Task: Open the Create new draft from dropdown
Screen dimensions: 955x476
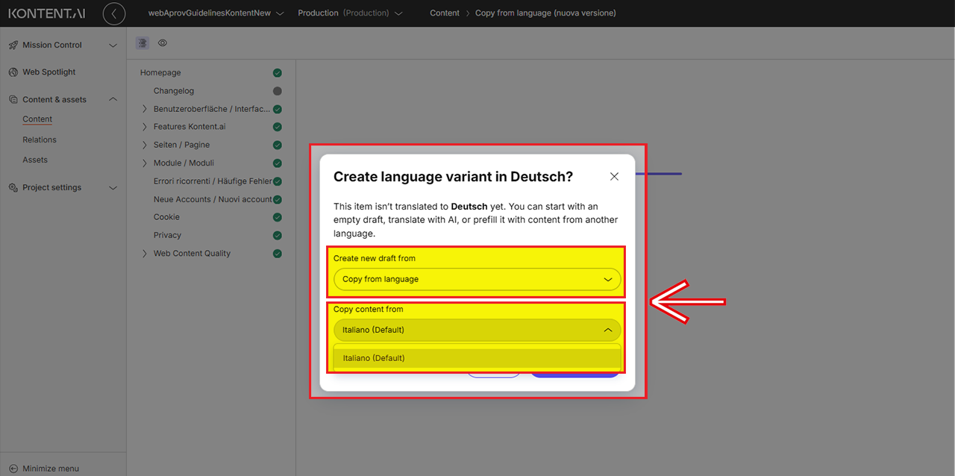Action: click(477, 279)
